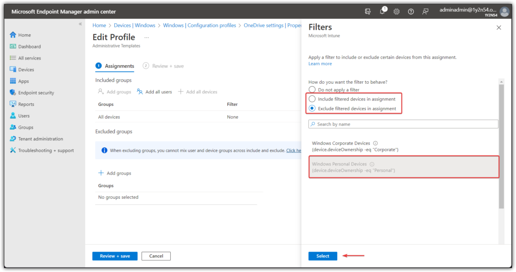Open the help question mark icon
The height and width of the screenshot is (272, 516).
[411, 12]
